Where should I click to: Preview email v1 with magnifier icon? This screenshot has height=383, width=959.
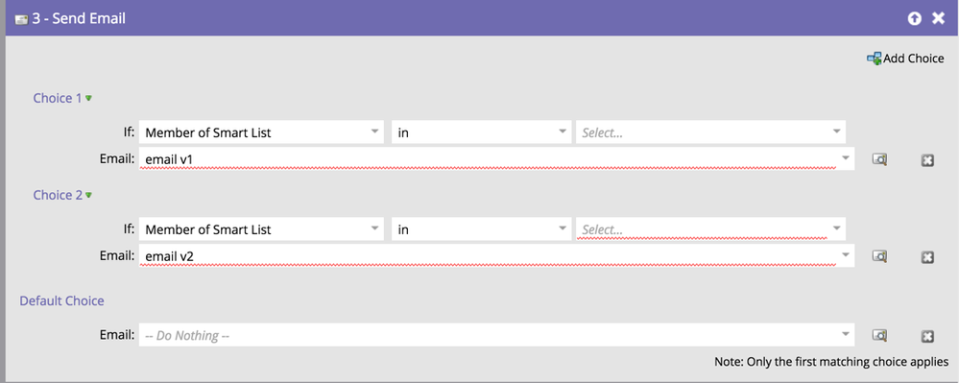click(879, 159)
